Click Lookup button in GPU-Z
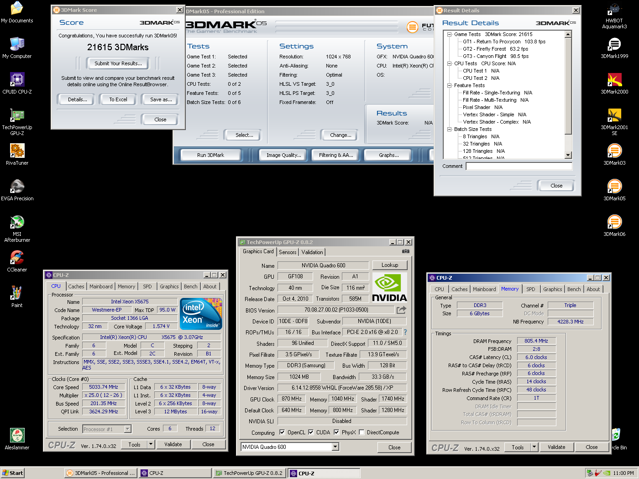 coord(390,265)
